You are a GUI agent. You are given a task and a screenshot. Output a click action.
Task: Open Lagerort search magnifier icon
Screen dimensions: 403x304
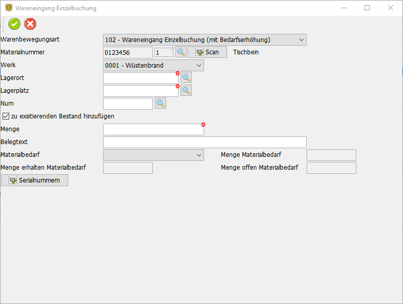[x=186, y=77]
